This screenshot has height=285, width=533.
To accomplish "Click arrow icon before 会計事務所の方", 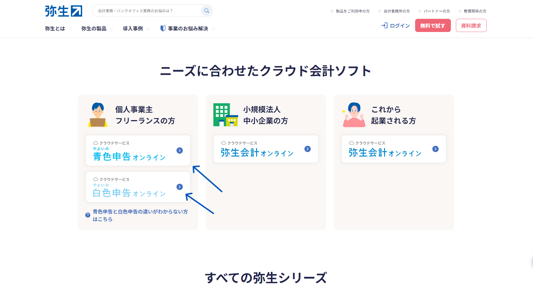I will click(x=379, y=11).
